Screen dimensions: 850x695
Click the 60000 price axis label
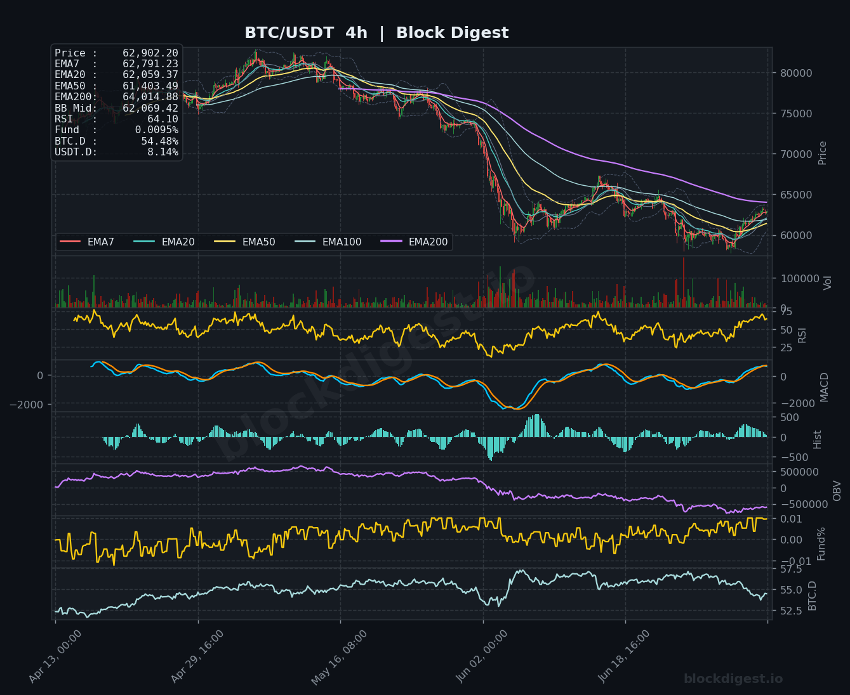(795, 235)
